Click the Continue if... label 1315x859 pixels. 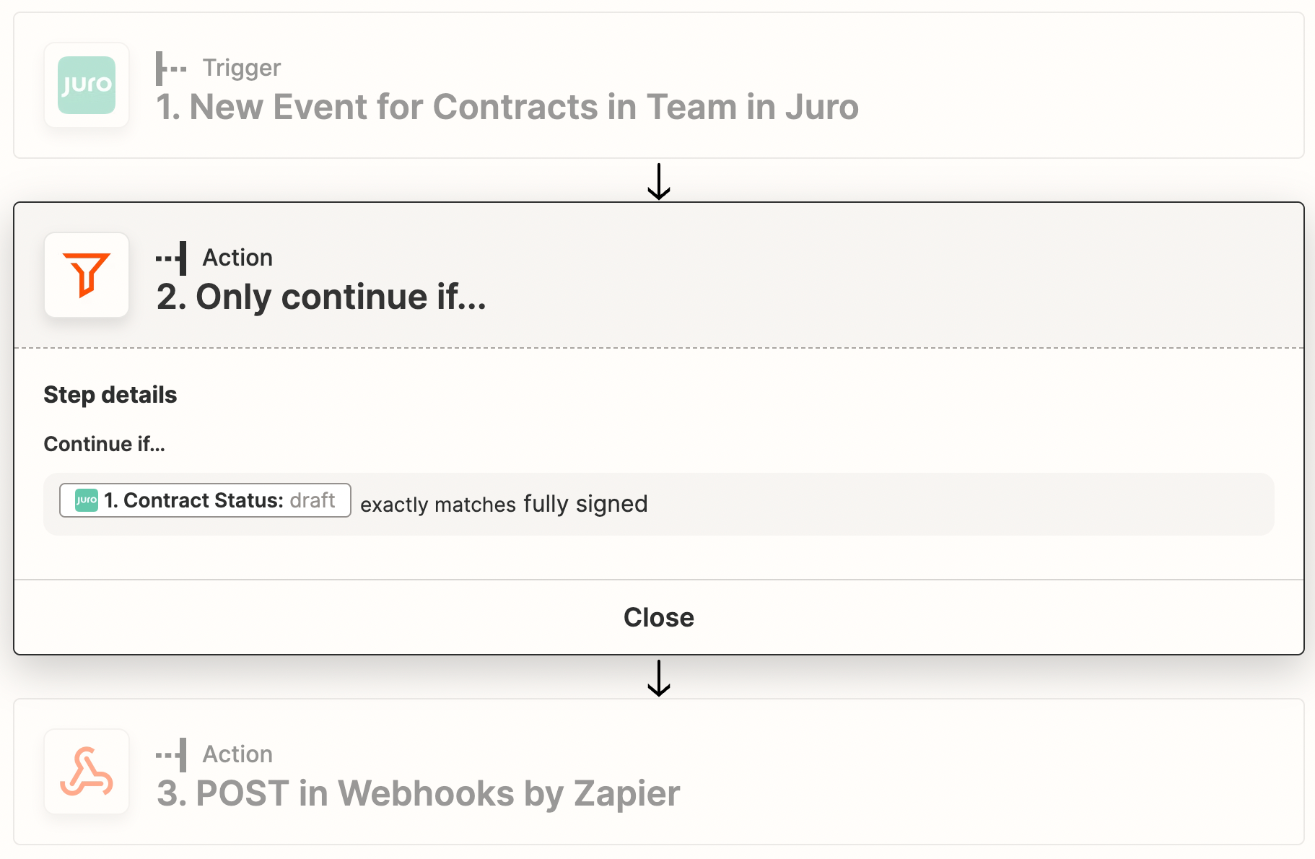click(105, 444)
